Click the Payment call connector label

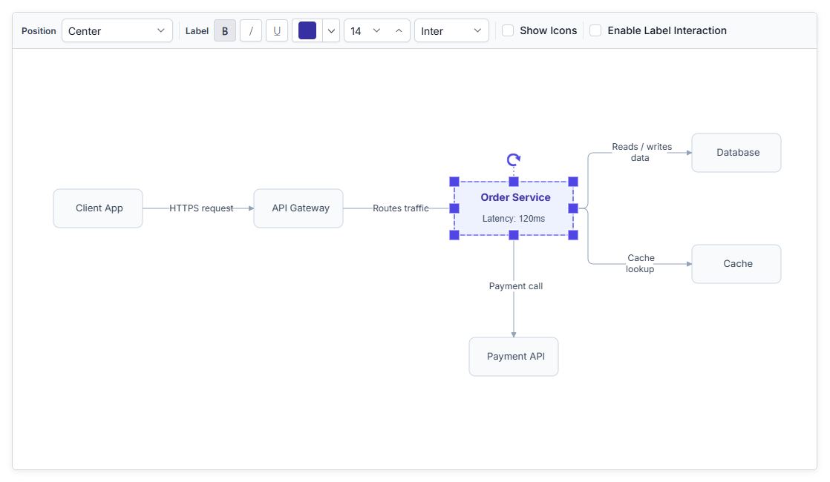click(515, 286)
